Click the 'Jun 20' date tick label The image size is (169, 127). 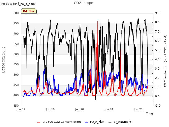coord(79,109)
